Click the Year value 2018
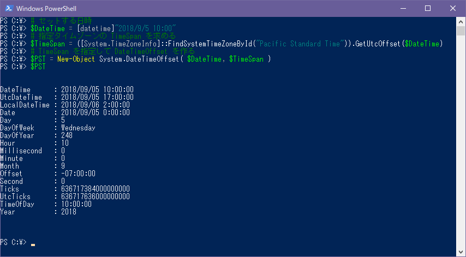Image resolution: width=466 pixels, height=257 pixels. [69, 212]
